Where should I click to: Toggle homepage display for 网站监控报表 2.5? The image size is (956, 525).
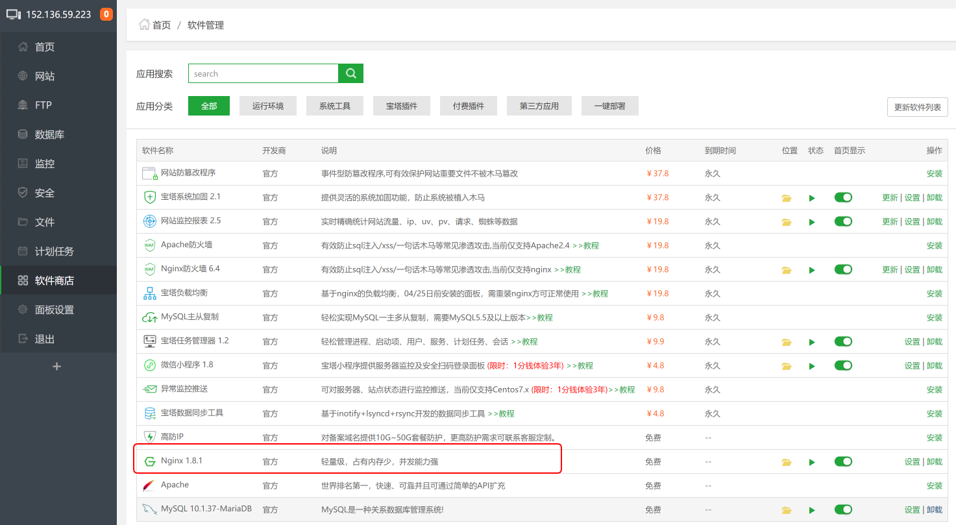(x=843, y=221)
